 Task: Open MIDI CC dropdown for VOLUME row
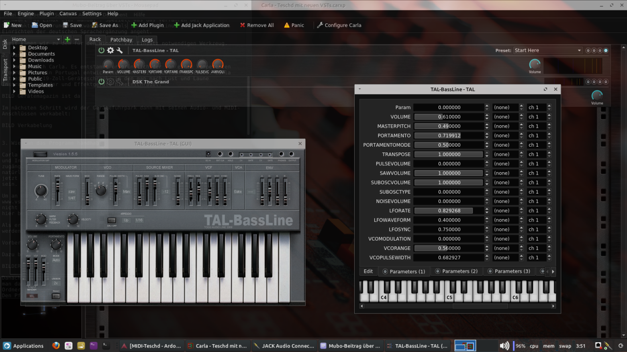point(507,117)
